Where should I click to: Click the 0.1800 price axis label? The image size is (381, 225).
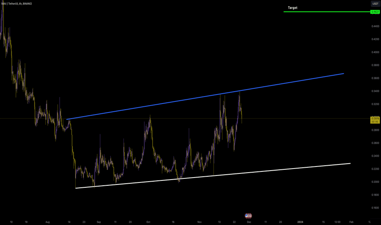click(x=375, y=195)
